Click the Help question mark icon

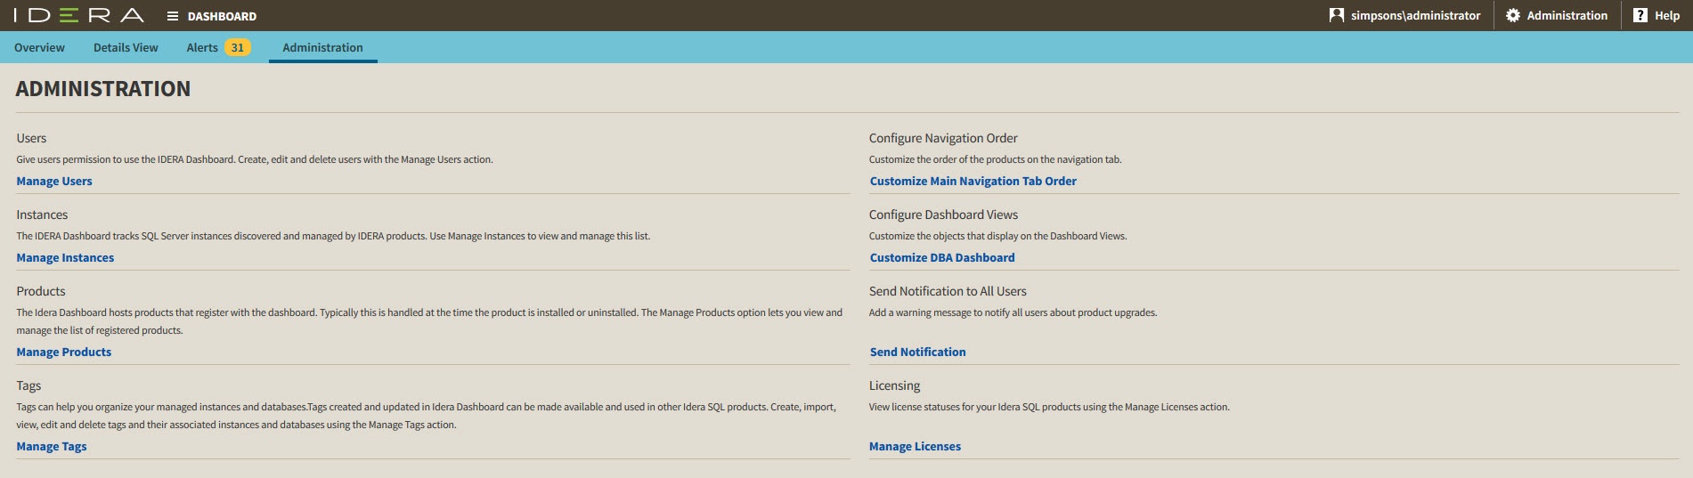(1640, 15)
